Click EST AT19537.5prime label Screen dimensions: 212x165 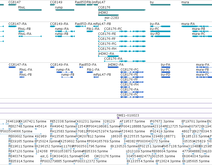point(132,121)
